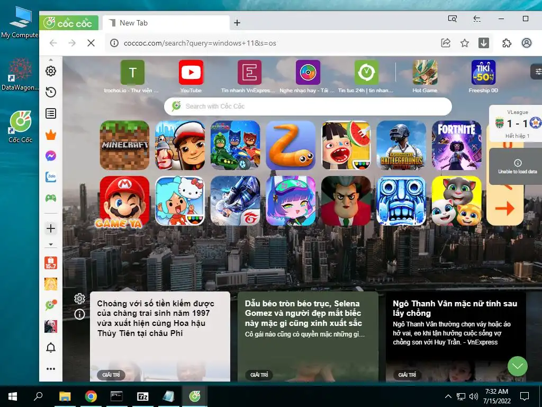Open the Minecraft game tile
542x407 pixels.
pyautogui.click(x=124, y=145)
